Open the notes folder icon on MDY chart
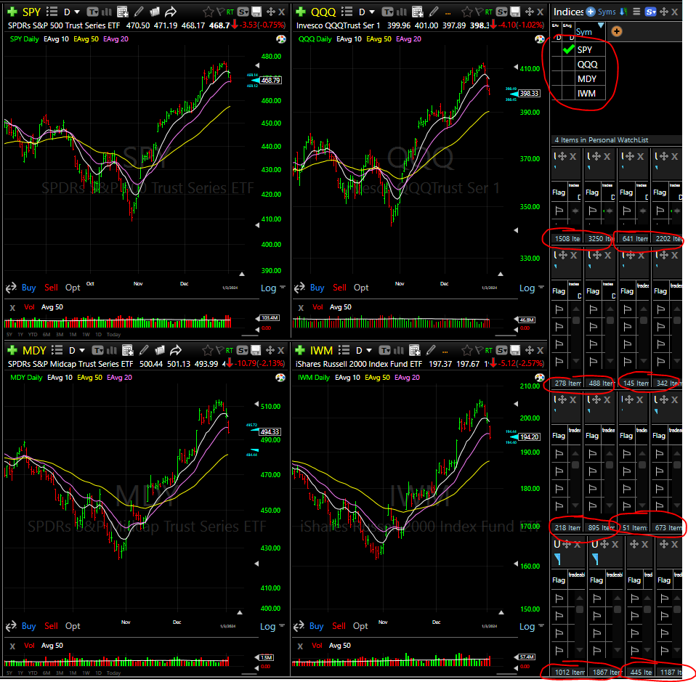696x682 pixels. [x=160, y=350]
